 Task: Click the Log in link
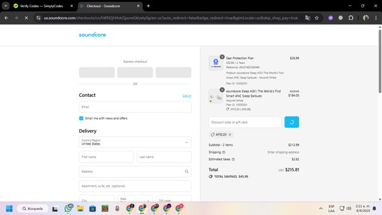[x=187, y=96]
